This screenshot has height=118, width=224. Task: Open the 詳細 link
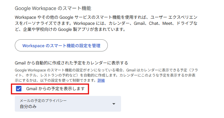[x=101, y=80]
